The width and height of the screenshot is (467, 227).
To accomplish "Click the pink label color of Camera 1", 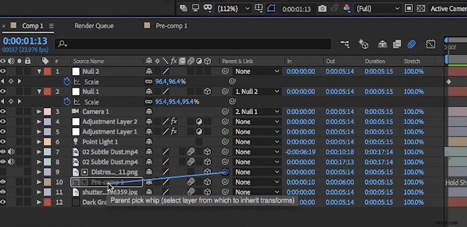I will click(47, 112).
